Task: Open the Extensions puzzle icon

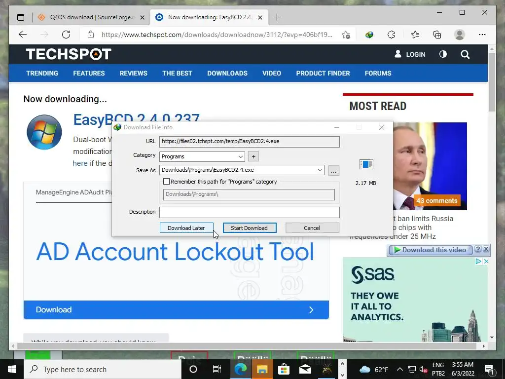Action: tap(391, 35)
